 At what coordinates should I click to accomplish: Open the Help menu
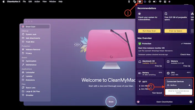pos(61,2)
